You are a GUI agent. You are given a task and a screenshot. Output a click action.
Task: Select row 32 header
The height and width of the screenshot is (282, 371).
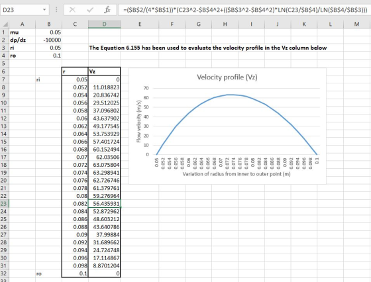coord(4,273)
